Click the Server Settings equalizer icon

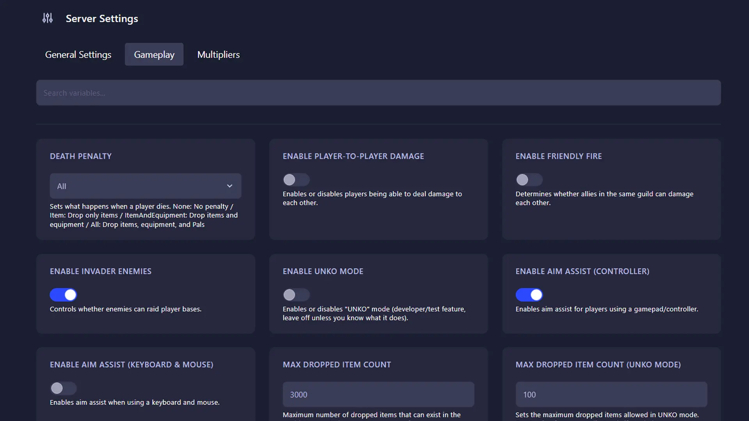[x=47, y=18]
